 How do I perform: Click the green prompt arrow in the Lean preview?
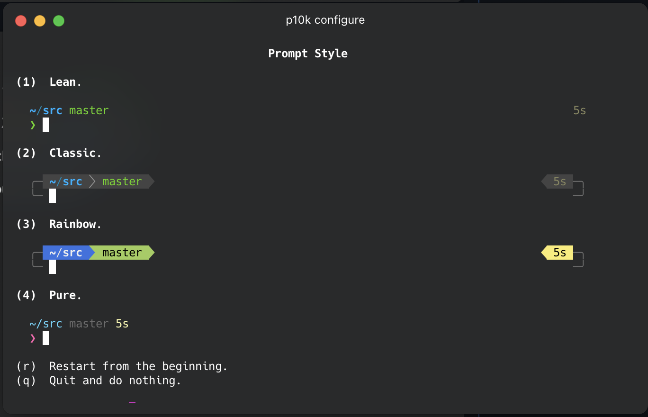point(31,125)
